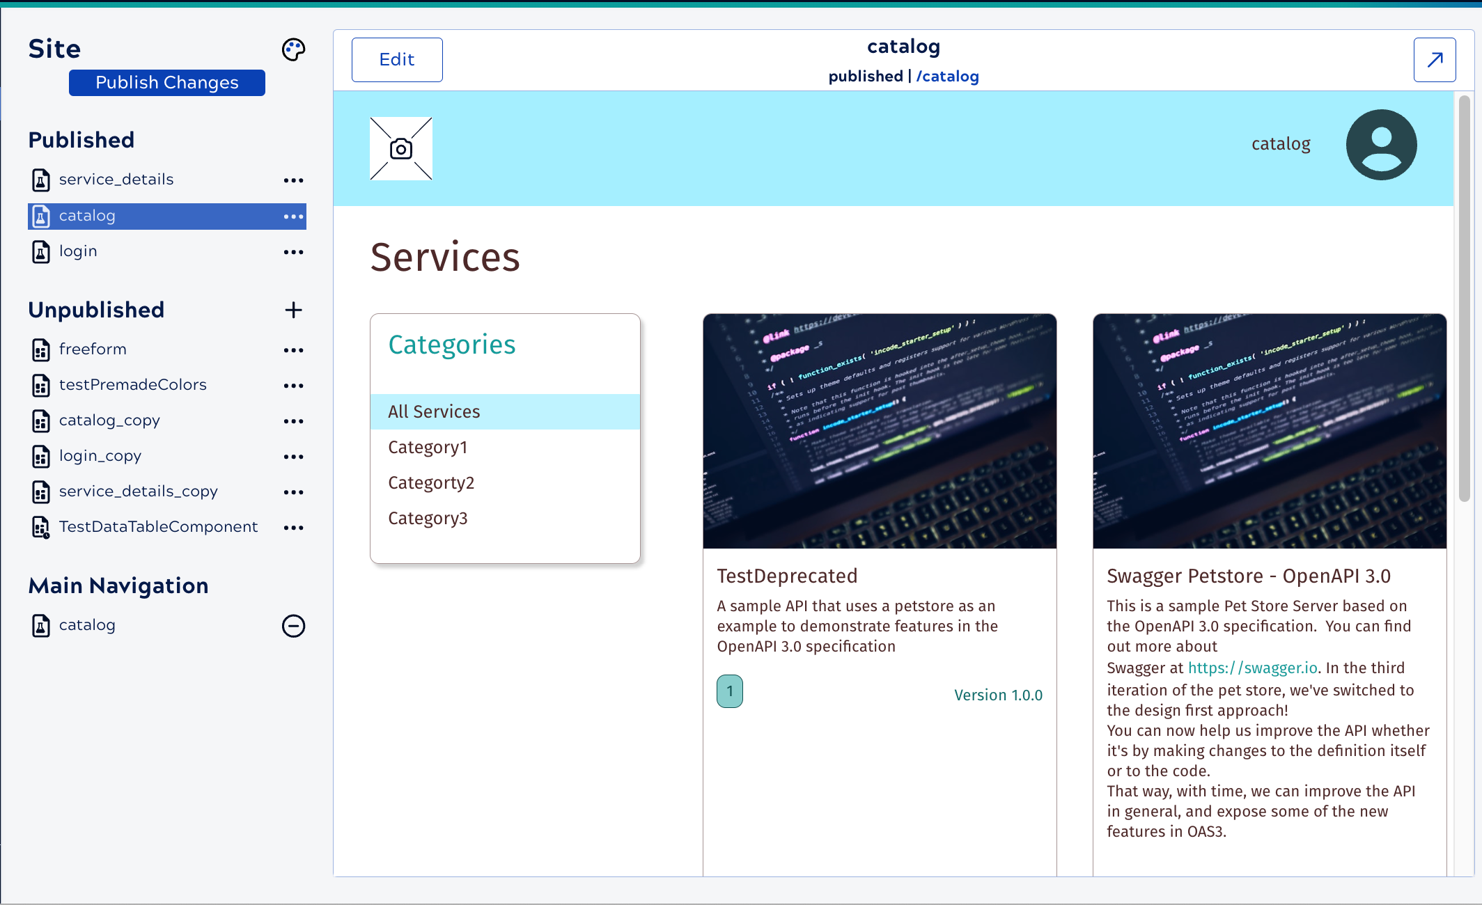Select the All Services category

point(434,411)
